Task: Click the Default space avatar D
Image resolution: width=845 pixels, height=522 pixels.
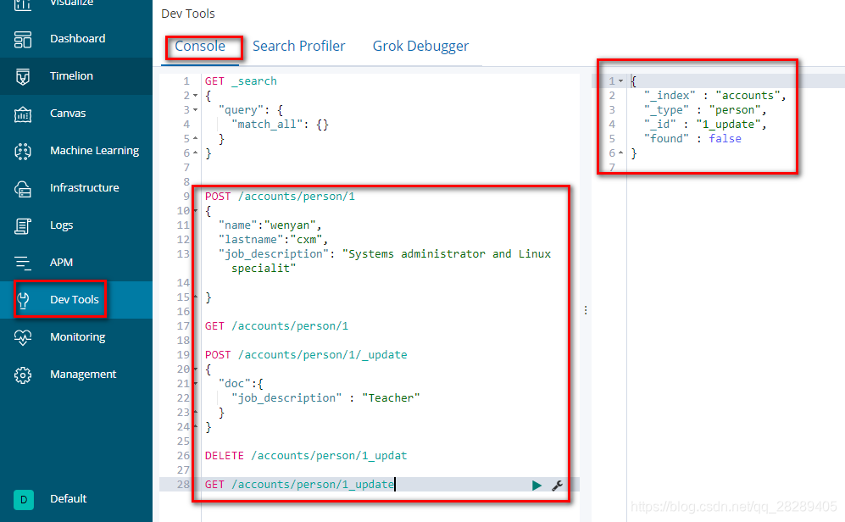Action: click(23, 499)
